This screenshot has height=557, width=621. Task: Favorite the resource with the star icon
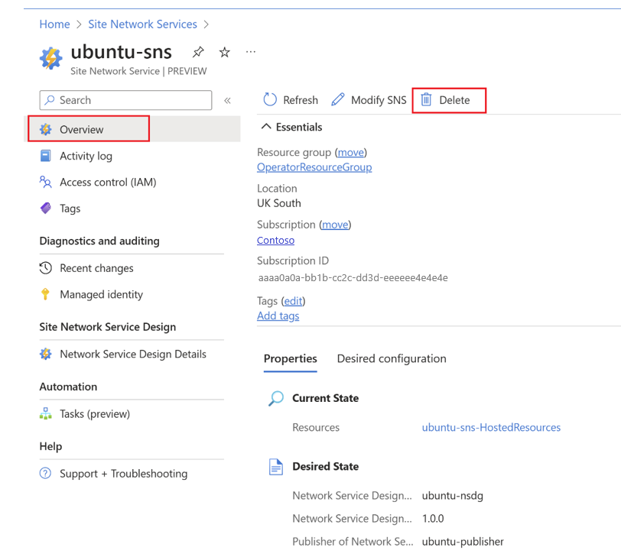[x=224, y=53]
